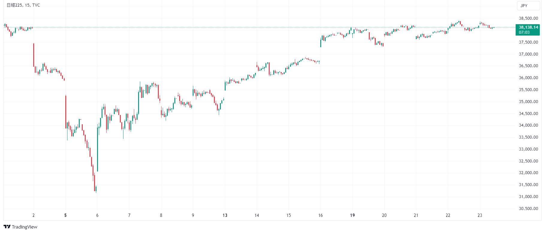Select date 13 on the time axis

tap(225, 215)
